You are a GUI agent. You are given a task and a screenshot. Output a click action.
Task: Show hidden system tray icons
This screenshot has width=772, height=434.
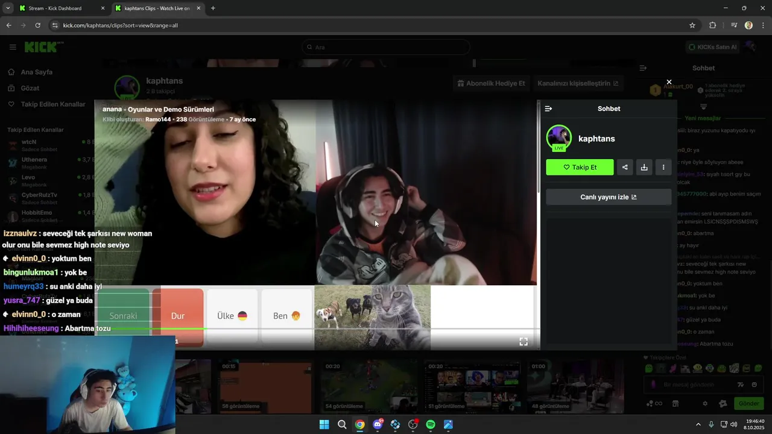[698, 424]
